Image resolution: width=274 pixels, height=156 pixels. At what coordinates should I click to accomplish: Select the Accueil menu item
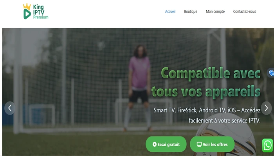coord(170,11)
